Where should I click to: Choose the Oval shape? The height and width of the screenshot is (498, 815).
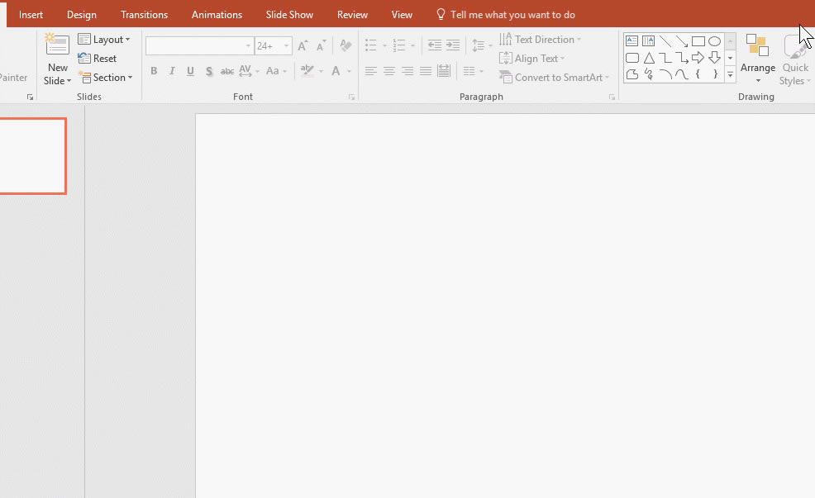click(715, 41)
